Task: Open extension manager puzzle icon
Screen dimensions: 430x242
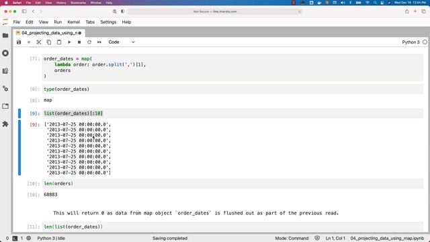Action: pos(5,124)
